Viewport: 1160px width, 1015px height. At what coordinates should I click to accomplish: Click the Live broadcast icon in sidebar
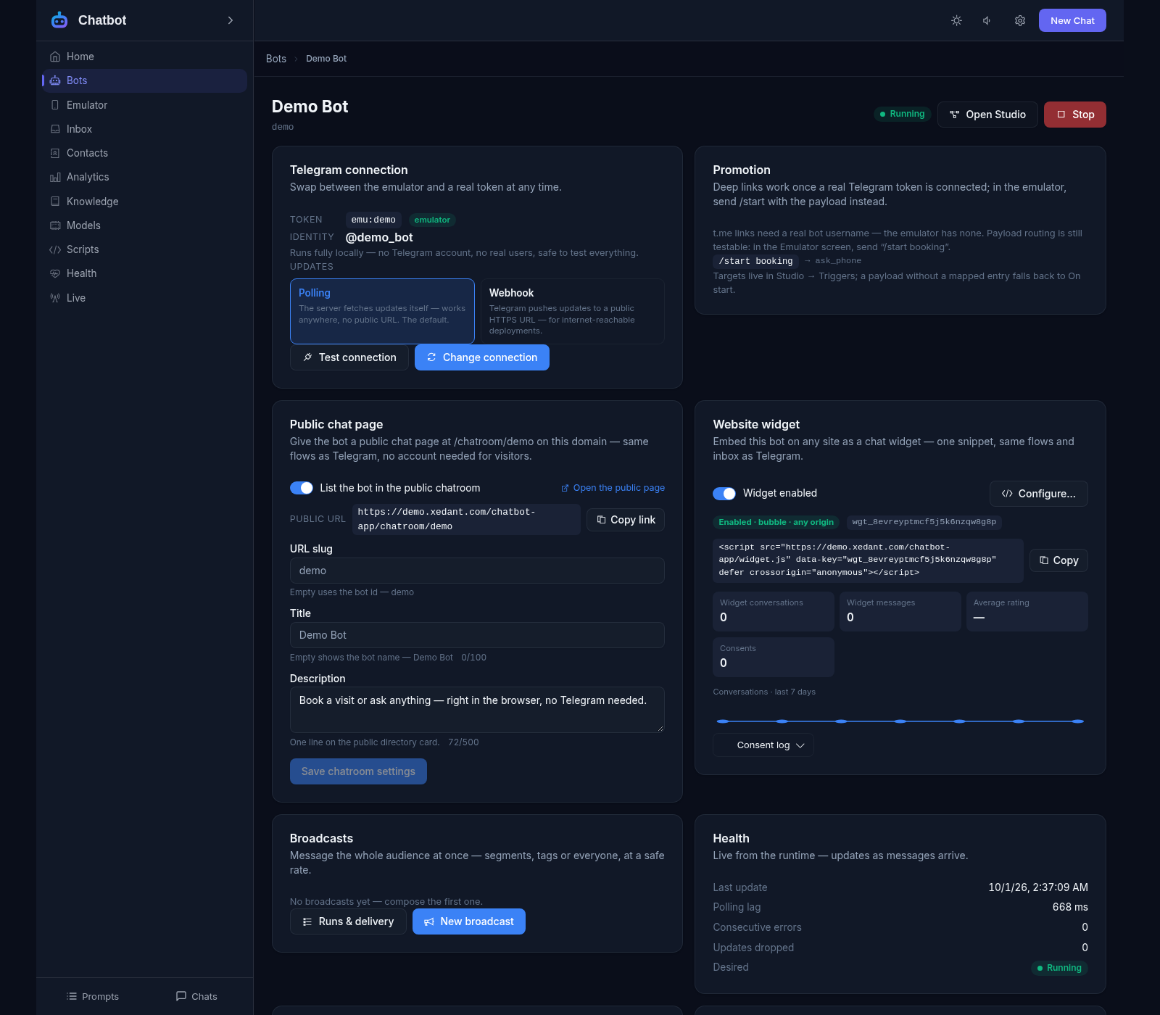(x=55, y=298)
